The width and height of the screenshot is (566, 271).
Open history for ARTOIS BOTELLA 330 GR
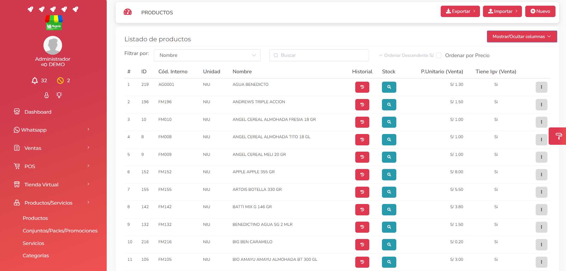click(x=362, y=192)
